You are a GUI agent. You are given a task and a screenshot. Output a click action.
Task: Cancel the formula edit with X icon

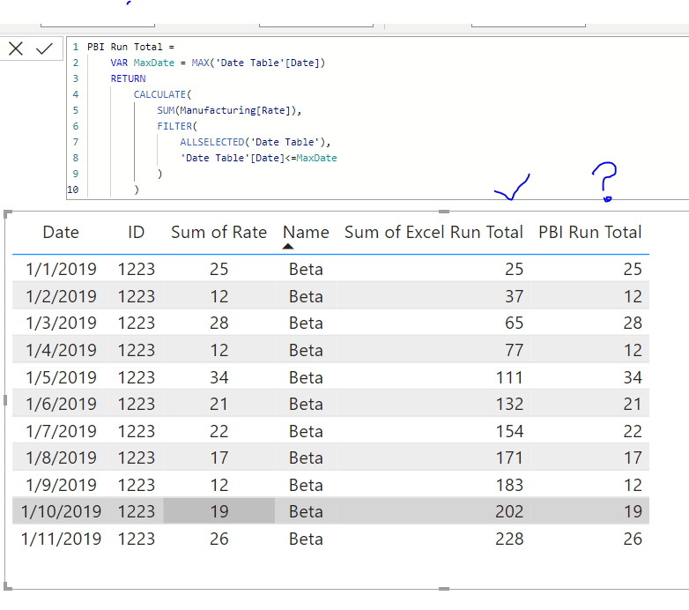[16, 48]
